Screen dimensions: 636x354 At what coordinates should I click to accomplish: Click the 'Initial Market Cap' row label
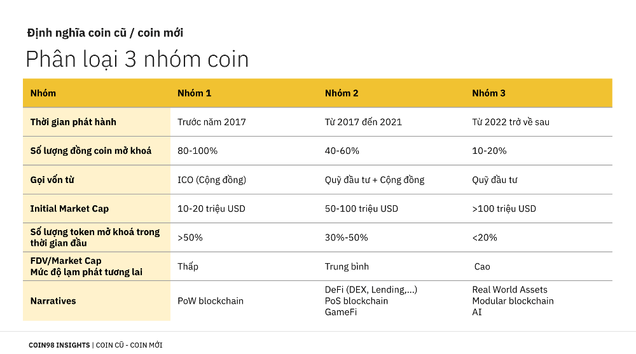(68, 208)
